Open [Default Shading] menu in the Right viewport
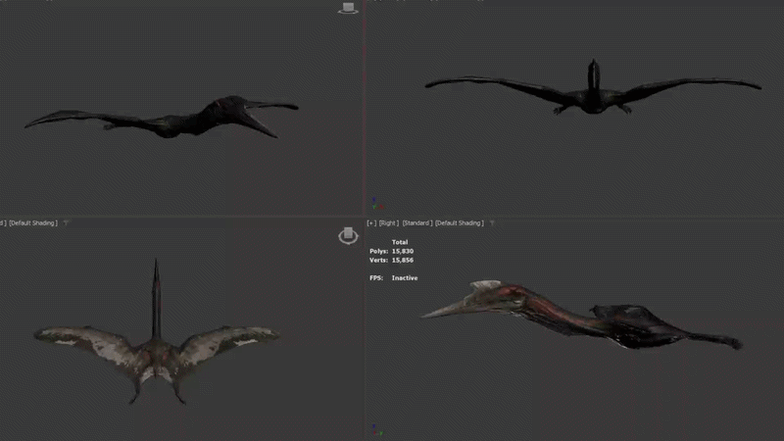Image resolution: width=784 pixels, height=441 pixels. pos(459,223)
